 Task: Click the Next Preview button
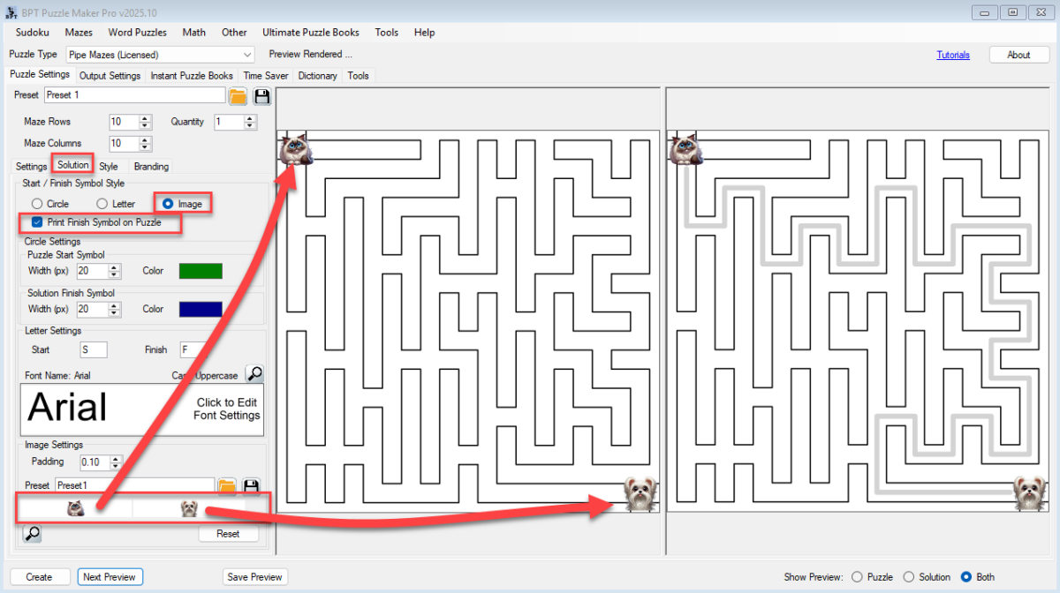110,576
